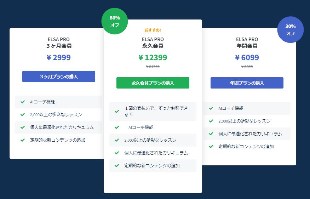Click the ¥ 12399 price
This screenshot has height=199, width=310.
(153, 57)
